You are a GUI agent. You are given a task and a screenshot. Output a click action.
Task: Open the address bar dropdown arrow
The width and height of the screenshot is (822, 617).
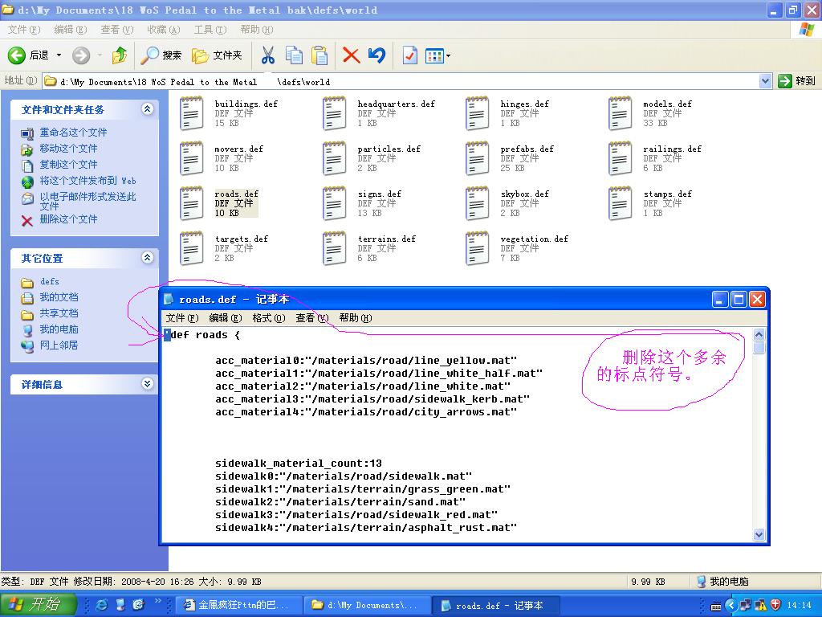pyautogui.click(x=765, y=81)
